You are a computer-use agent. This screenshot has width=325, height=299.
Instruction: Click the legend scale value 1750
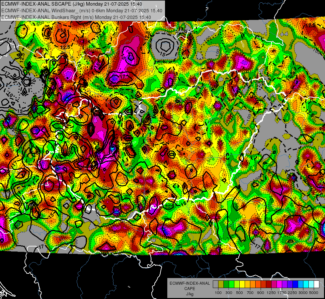pos(282,293)
